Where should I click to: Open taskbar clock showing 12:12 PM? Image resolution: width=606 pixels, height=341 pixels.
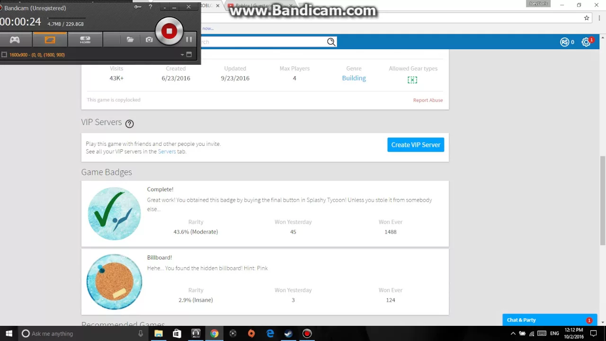click(573, 333)
